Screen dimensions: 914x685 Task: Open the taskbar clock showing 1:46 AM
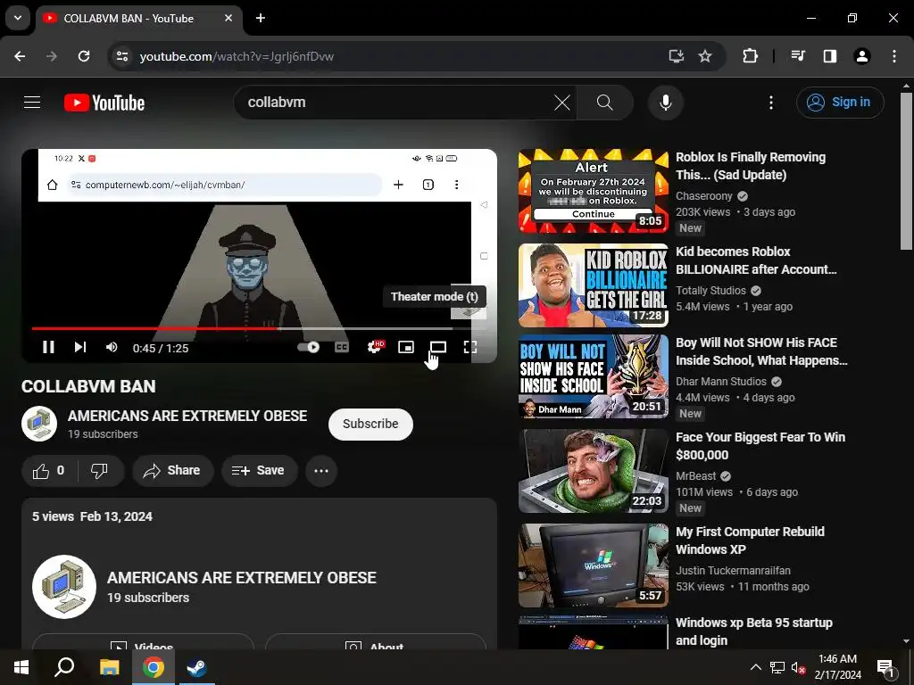(x=837, y=667)
